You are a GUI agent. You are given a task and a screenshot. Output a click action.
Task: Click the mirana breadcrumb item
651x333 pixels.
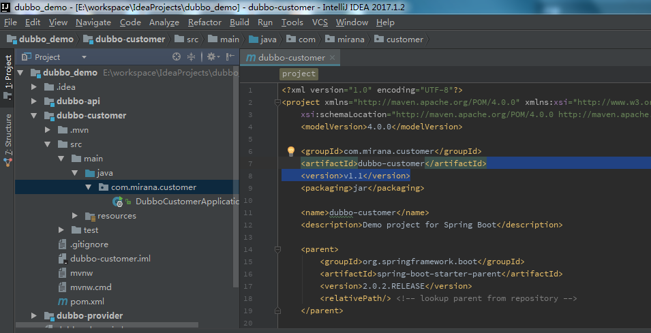(x=345, y=39)
